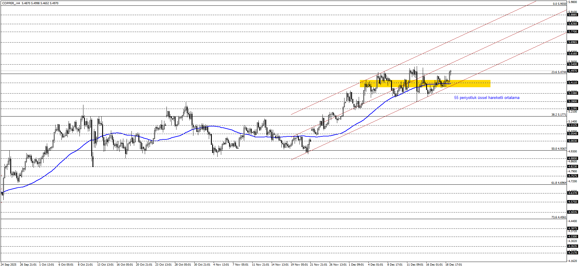This screenshot has height=268, width=579.
Task: Click the 5.4110 price level tag
Action: [x=573, y=83]
